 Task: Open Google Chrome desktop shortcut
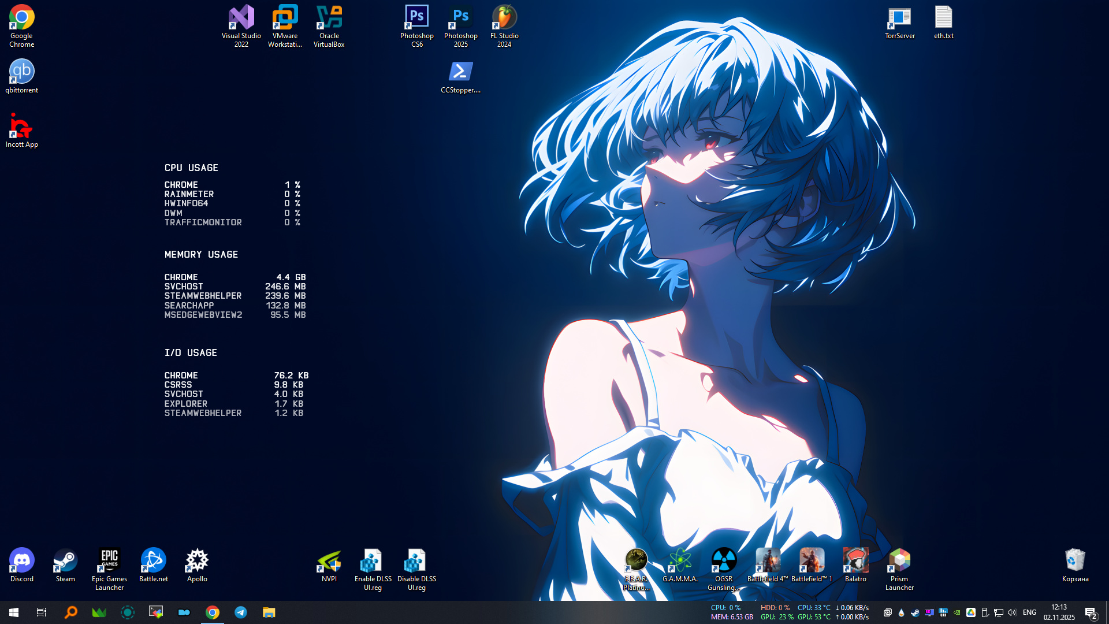click(x=22, y=18)
